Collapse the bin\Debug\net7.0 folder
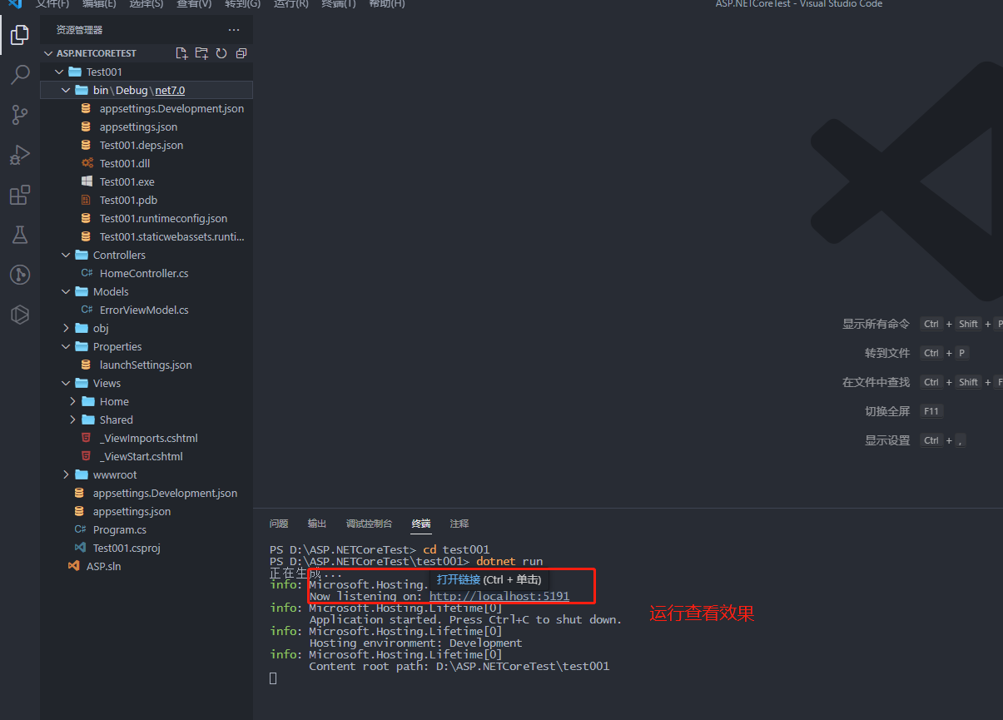1003x720 pixels. 66,90
